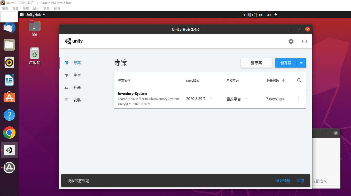Image resolution: width=351 pixels, height=196 pixels.
Task: Open Inventory-System three-dot menu
Action: coord(299,99)
